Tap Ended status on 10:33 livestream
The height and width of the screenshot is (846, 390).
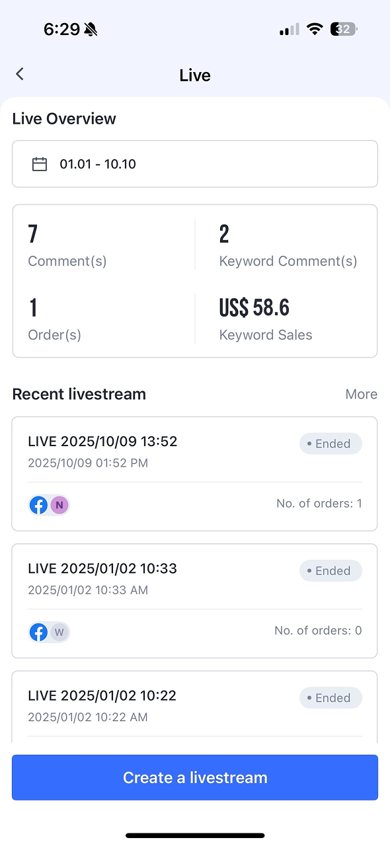coord(331,570)
